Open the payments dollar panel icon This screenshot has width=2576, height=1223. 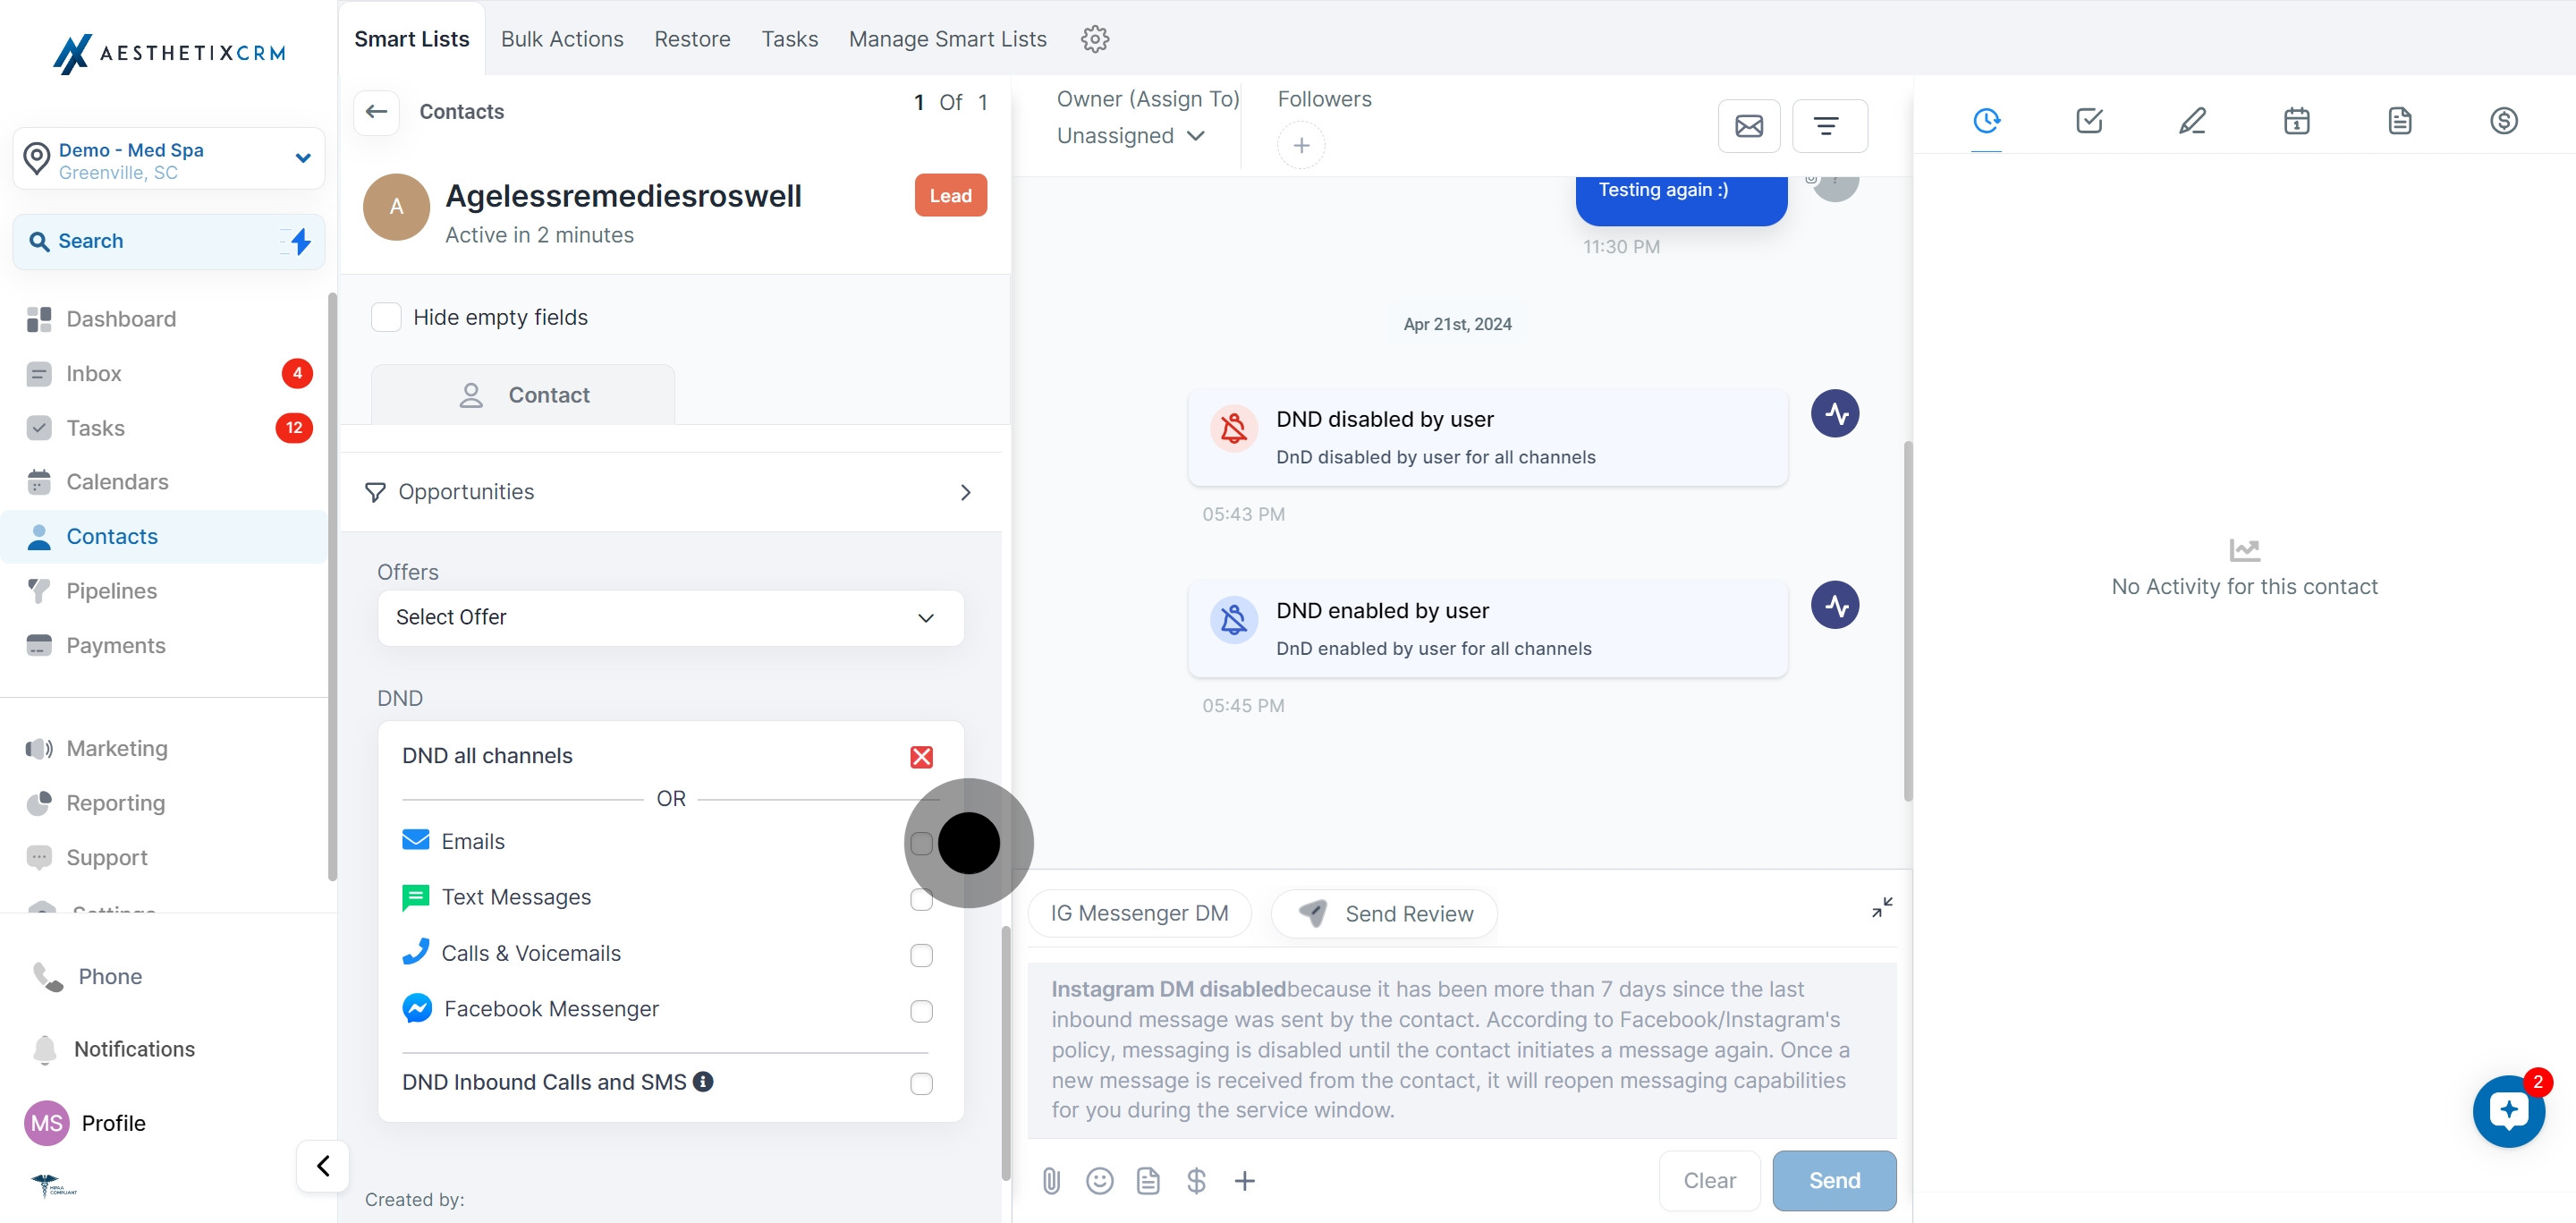pyautogui.click(x=2503, y=121)
